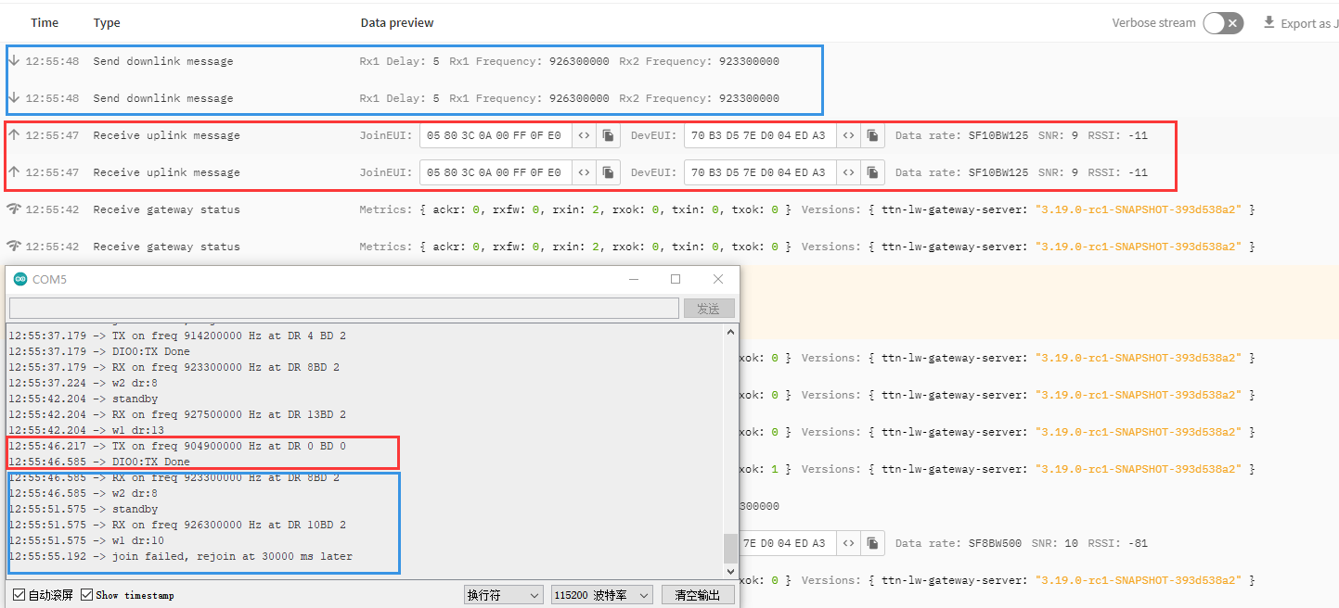Open the 换行符 line ending dropdown
The image size is (1339, 608).
[x=504, y=594]
